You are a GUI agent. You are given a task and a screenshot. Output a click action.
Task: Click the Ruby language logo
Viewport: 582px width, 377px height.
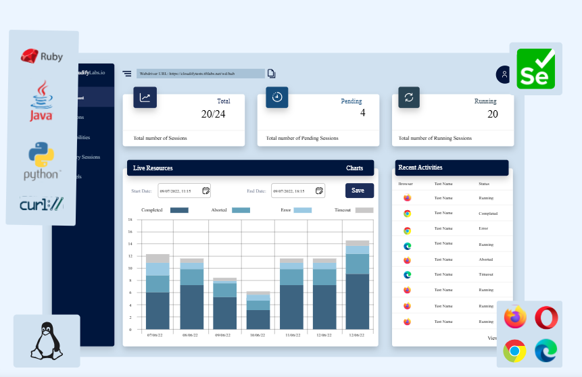[42, 56]
